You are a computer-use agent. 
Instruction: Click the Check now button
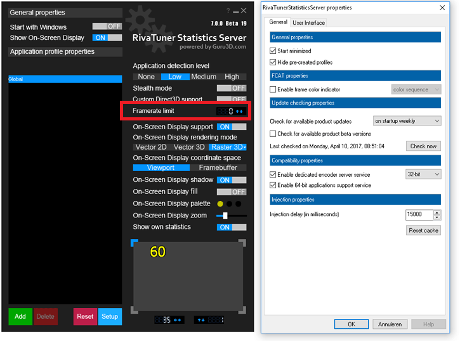[x=423, y=146]
